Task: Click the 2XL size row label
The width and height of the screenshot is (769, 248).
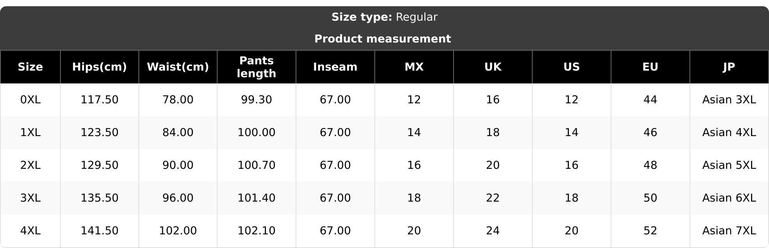Action: pyautogui.click(x=30, y=165)
